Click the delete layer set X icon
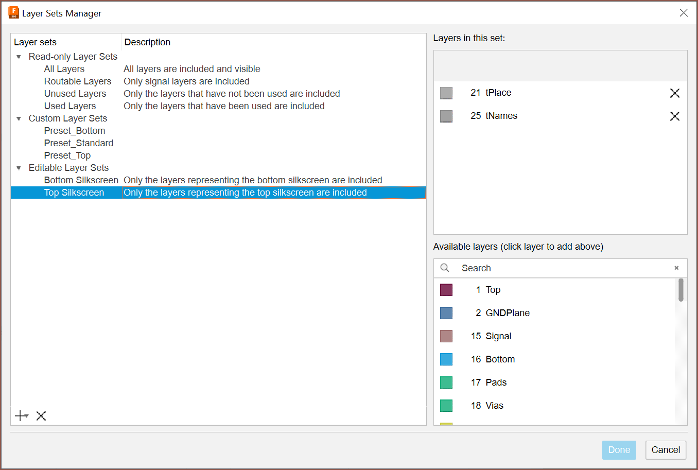 point(41,416)
